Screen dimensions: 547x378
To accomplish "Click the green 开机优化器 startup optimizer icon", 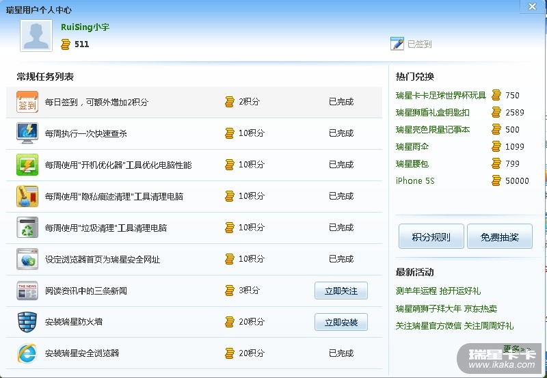I will point(27,165).
